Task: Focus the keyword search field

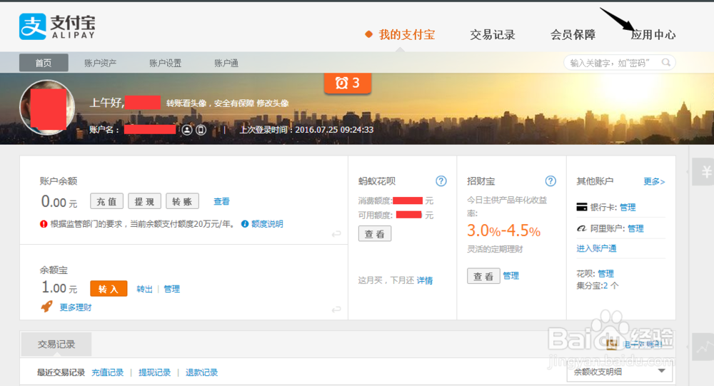Action: pyautogui.click(x=613, y=63)
